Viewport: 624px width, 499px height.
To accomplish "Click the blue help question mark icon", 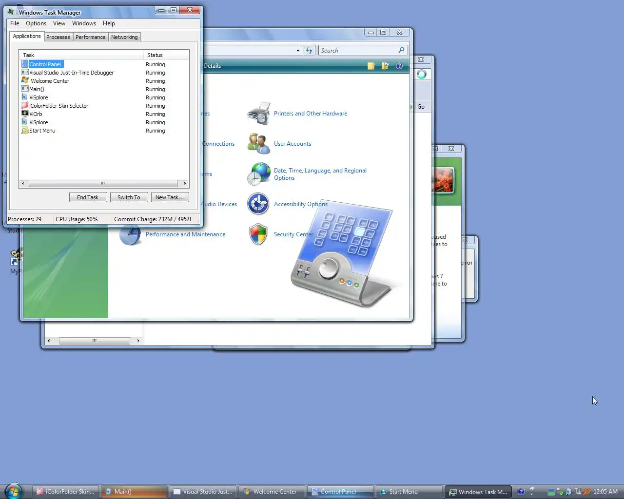I will click(399, 66).
